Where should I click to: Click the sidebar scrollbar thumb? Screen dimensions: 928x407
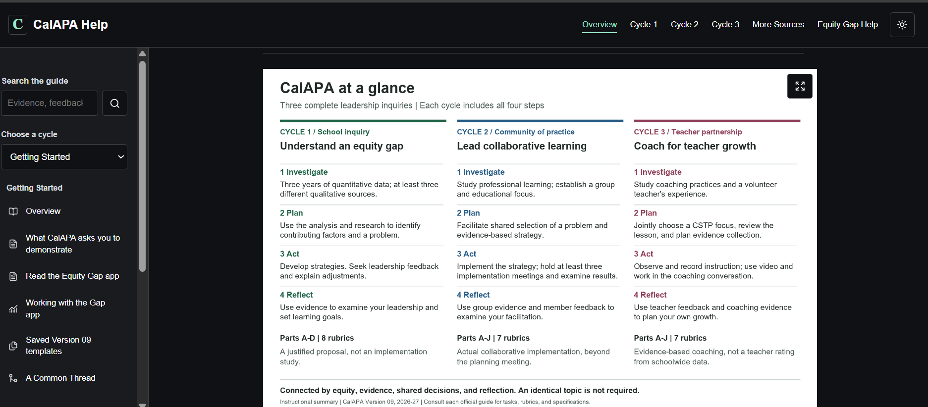point(142,166)
